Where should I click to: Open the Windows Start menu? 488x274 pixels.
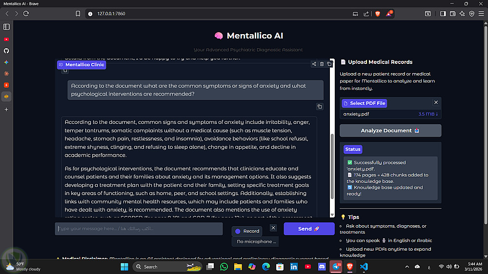pos(124,267)
